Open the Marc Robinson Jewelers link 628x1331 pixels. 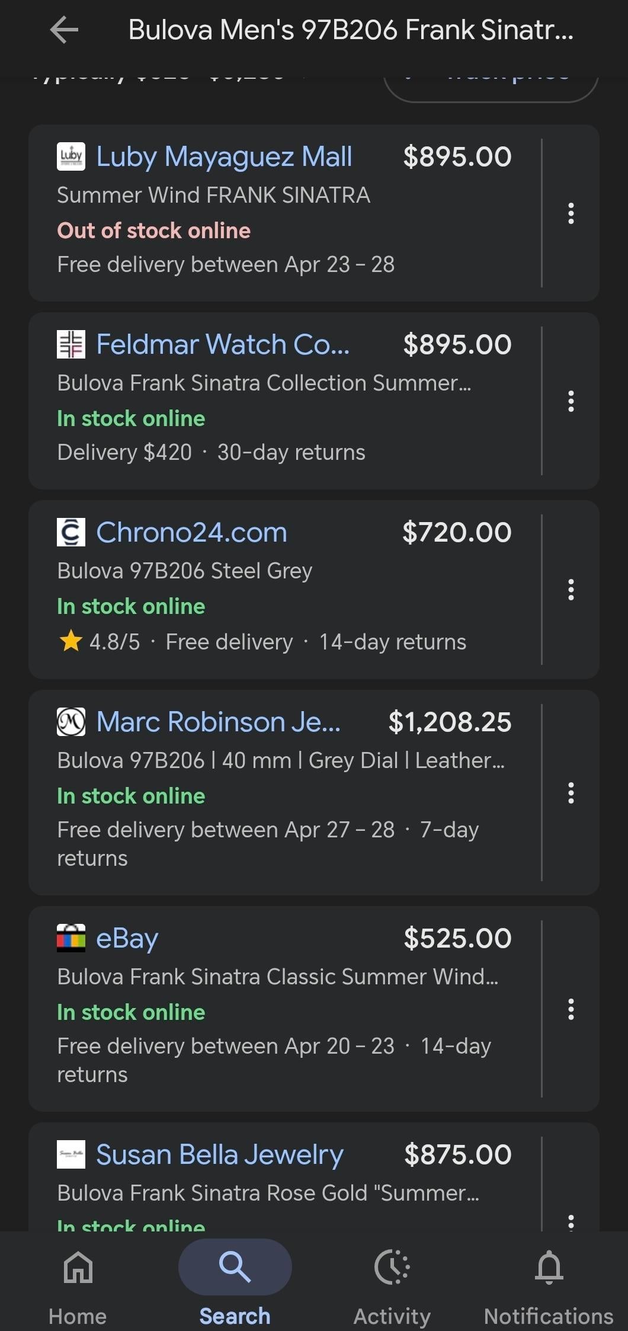pos(218,722)
